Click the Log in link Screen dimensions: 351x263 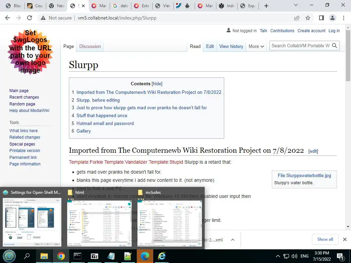334,30
